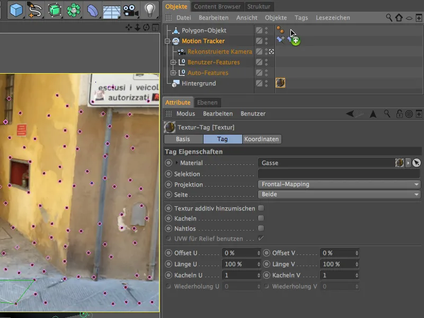Click the Textur-Tag header icon
This screenshot has height=318, width=424.
click(170, 127)
